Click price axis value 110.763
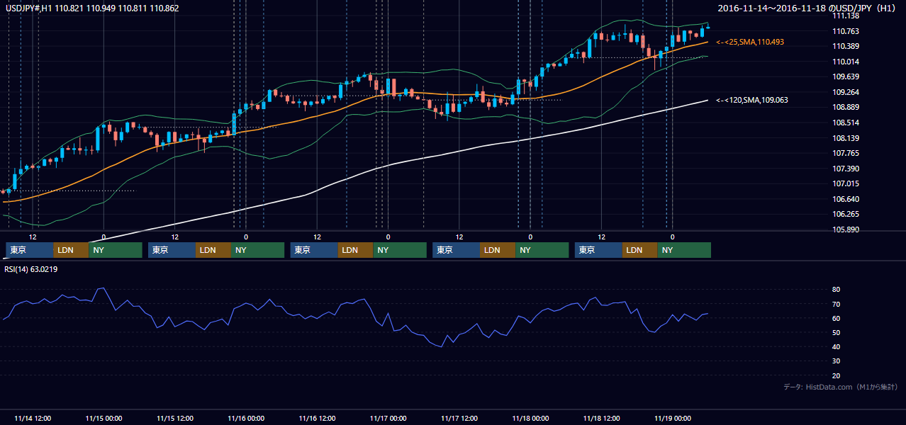 [846, 31]
